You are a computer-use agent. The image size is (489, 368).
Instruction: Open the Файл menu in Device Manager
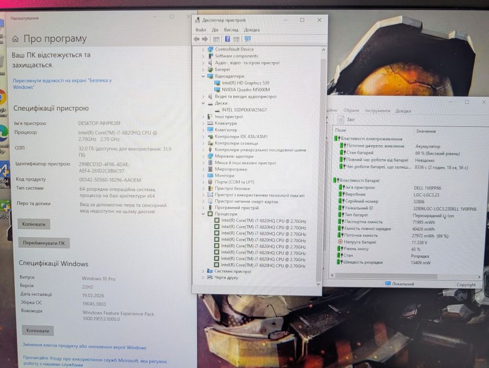click(x=201, y=30)
